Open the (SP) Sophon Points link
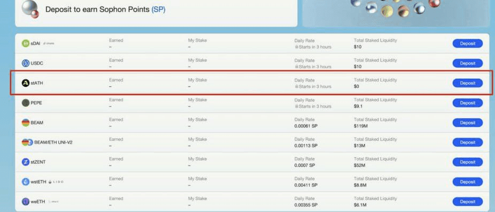 [x=158, y=10]
